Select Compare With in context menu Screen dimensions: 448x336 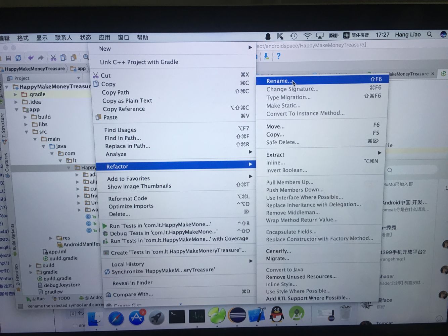pyautogui.click(x=179, y=294)
